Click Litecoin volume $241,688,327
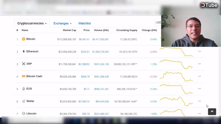Viewport: 221px width, 124px height. tap(102, 114)
